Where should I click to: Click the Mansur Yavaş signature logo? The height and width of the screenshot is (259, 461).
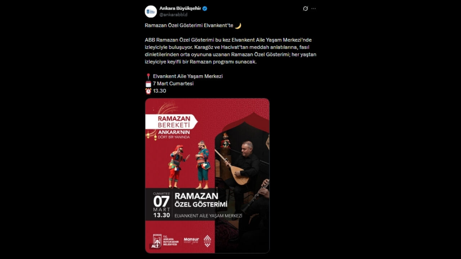(191, 240)
